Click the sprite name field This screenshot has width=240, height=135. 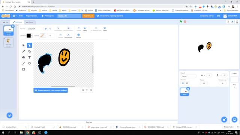(188, 76)
